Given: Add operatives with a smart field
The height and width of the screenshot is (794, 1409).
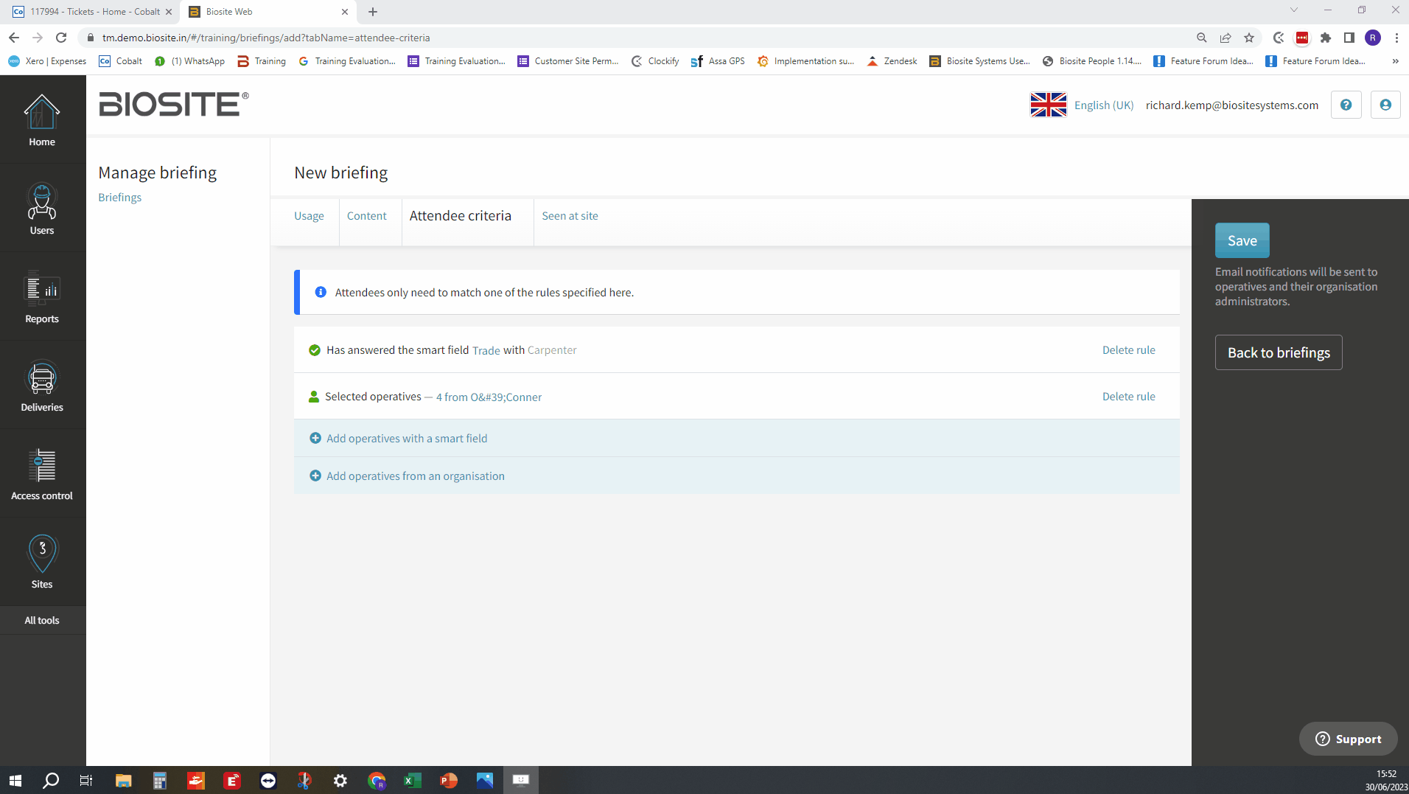Looking at the screenshot, I should (x=407, y=439).
